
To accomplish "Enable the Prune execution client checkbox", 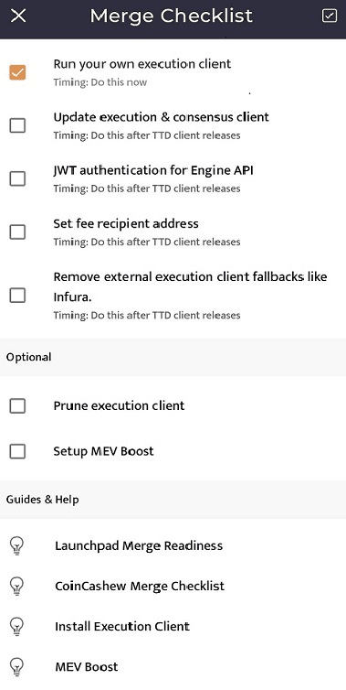I will [17, 405].
